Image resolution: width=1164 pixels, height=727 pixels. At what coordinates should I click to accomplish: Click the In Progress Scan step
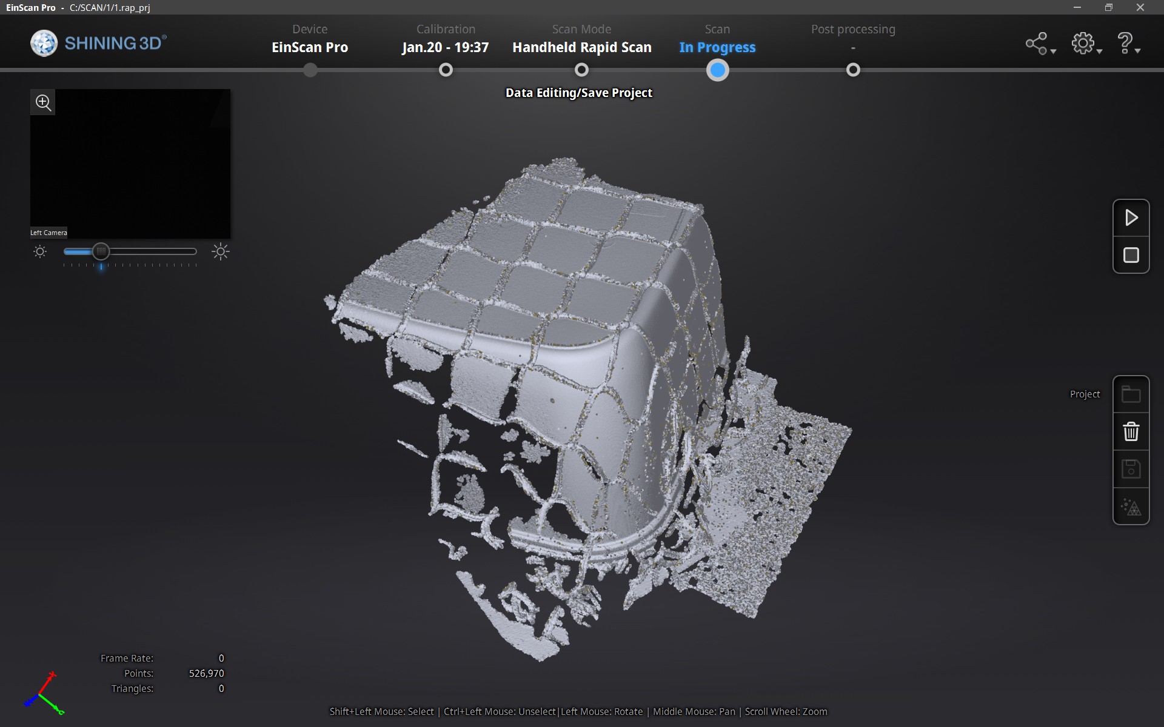click(717, 70)
